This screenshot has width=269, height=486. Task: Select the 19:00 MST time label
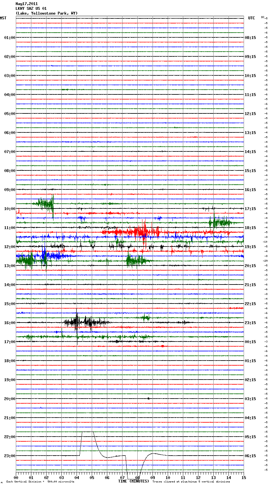pos(9,380)
